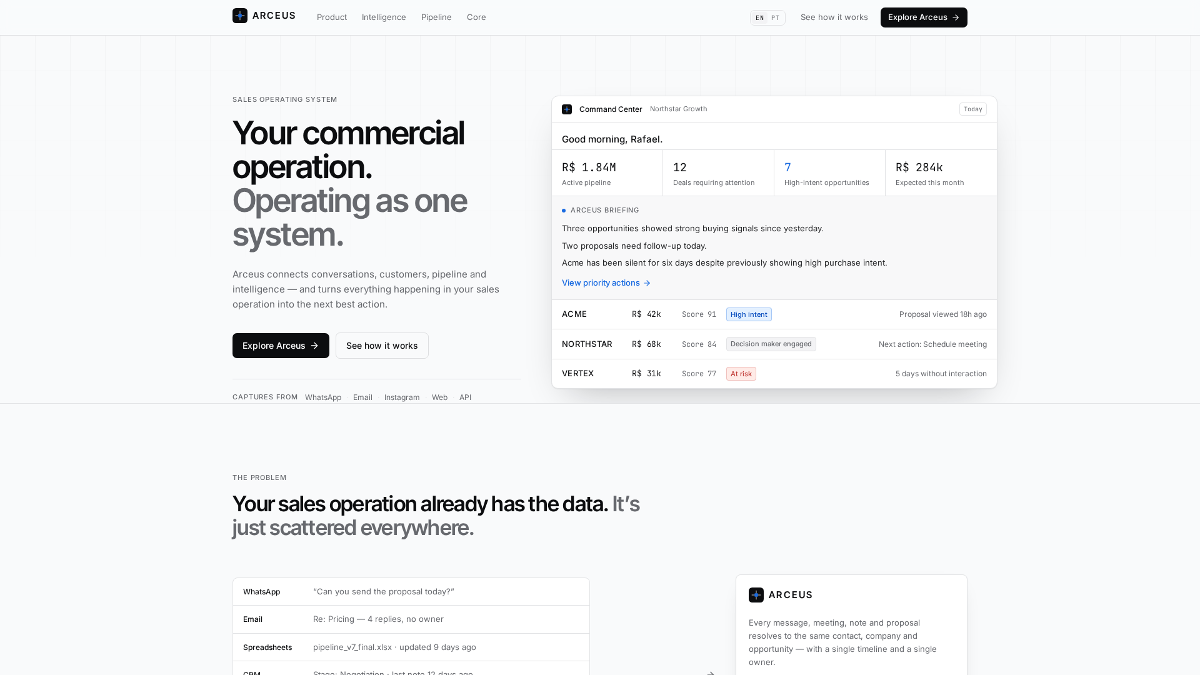Select the NORTHSTAR deal name
This screenshot has height=675, width=1200.
click(587, 344)
